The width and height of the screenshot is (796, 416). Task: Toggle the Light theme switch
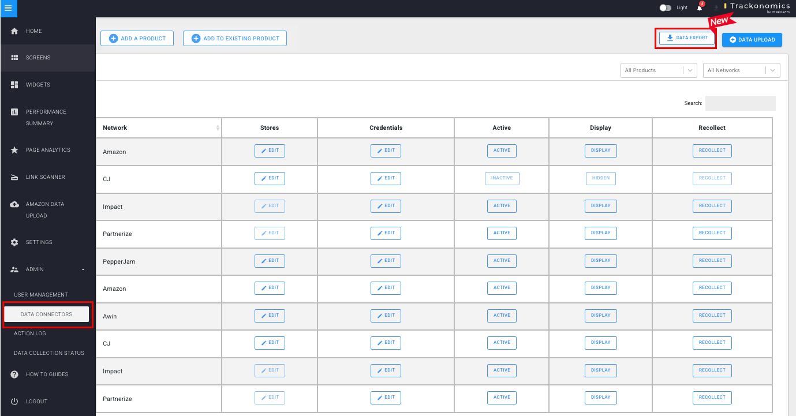pyautogui.click(x=666, y=8)
